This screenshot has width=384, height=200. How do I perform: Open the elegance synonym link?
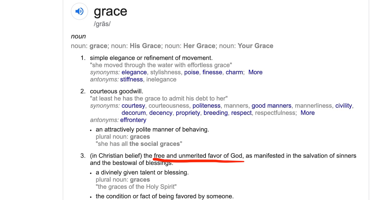(x=134, y=72)
